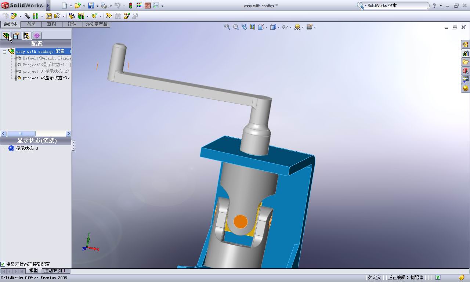Open the Appearances sphere icon in task pane
The image size is (470, 282).
465,88
